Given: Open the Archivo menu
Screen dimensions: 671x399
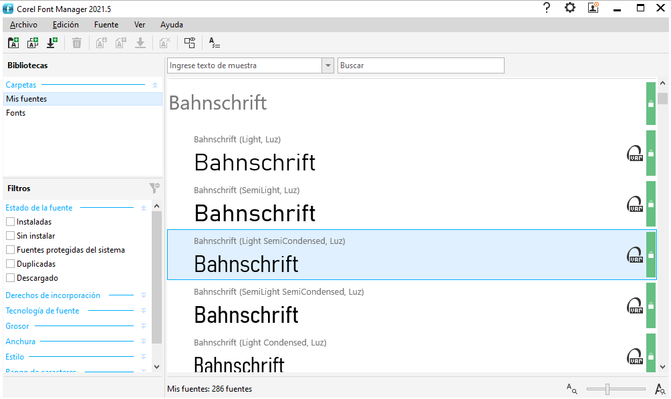Looking at the screenshot, I should click(23, 25).
